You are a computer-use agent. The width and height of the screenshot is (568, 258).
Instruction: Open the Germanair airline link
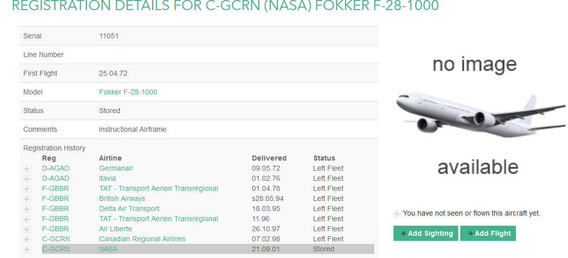pos(116,168)
